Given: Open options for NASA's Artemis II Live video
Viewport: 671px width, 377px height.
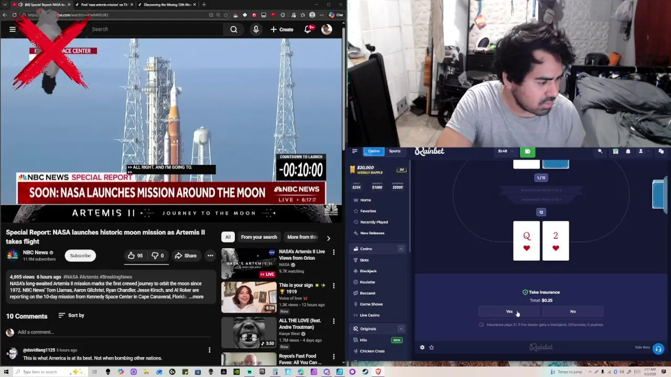Looking at the screenshot, I should click(x=333, y=252).
